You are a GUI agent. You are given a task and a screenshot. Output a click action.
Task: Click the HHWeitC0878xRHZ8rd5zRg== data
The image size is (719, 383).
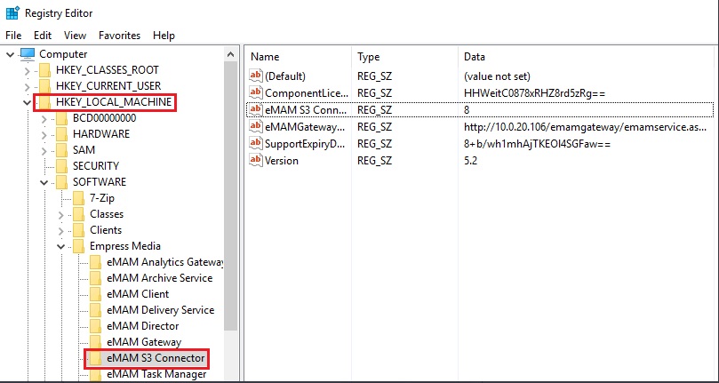click(535, 93)
